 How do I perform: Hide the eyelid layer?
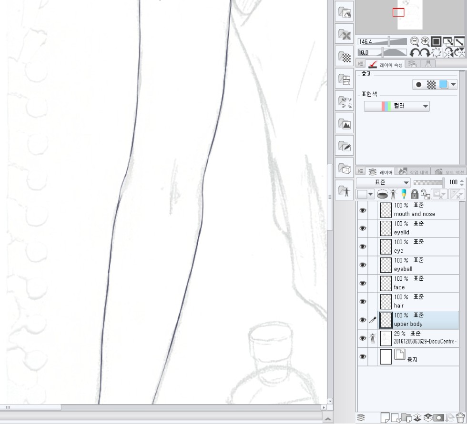(x=363, y=228)
